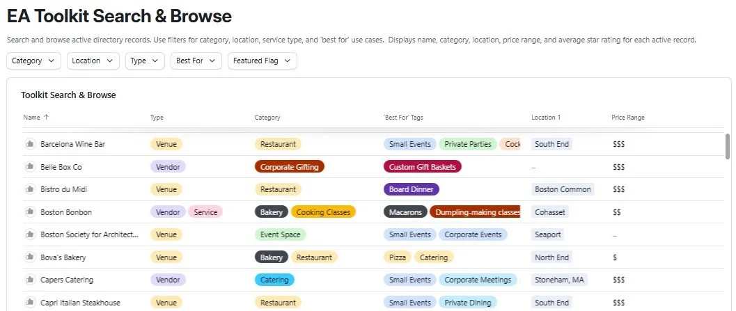Sort by the Type column header
This screenshot has width=736, height=311.
click(x=157, y=118)
